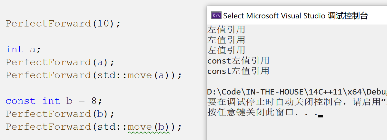Click the 'const' keyword in the code editor

[x=20, y=101]
